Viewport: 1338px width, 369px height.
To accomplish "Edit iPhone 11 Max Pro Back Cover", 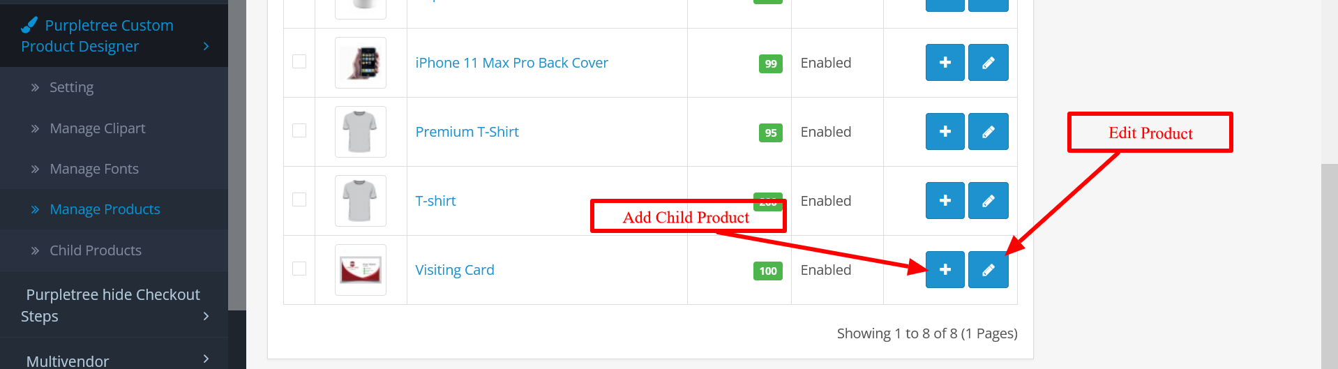I will point(988,63).
